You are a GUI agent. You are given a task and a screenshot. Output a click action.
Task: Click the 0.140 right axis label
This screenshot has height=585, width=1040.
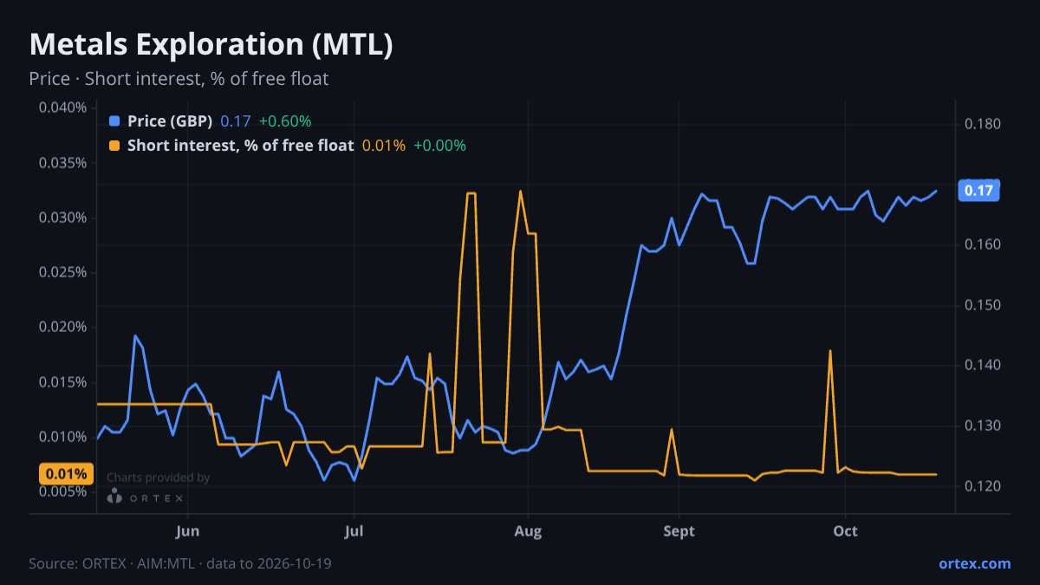983,365
